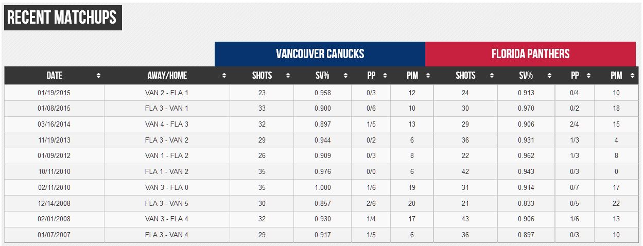The image size is (643, 246).
Task: Click the FLA 3 - VAN 5 matchup cell
Action: click(167, 203)
